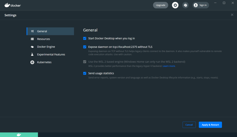Click the Cancel button
The height and width of the screenshot is (137, 237).
pos(189,125)
